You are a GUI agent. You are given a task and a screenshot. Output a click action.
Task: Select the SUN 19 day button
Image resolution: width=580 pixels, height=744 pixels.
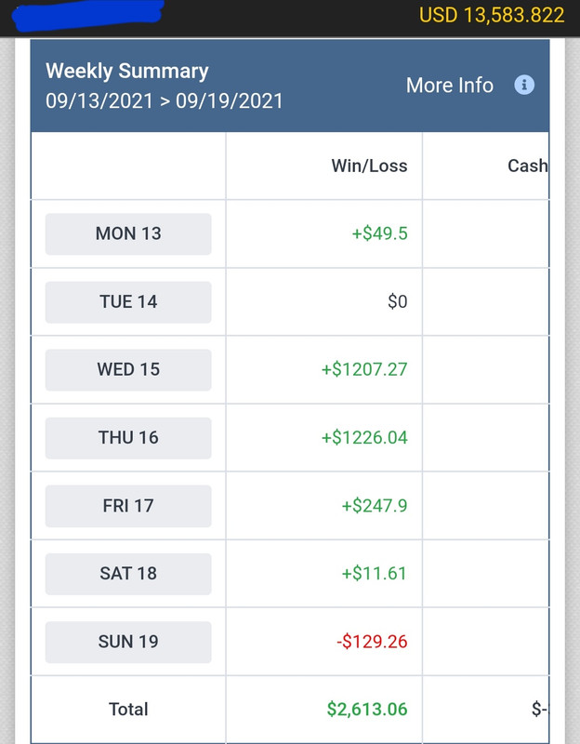coord(128,642)
